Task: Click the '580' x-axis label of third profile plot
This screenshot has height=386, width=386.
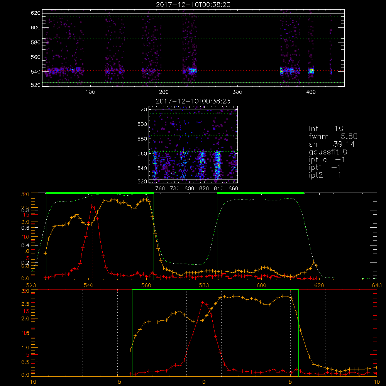Action: [204, 286]
